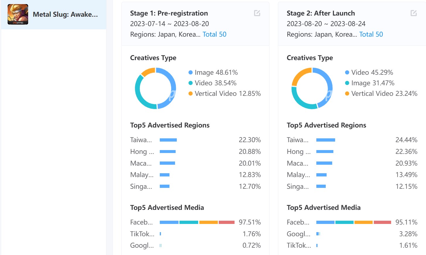
Task: Click the Hong Kong bar showing 22.36%
Action: tap(325, 152)
